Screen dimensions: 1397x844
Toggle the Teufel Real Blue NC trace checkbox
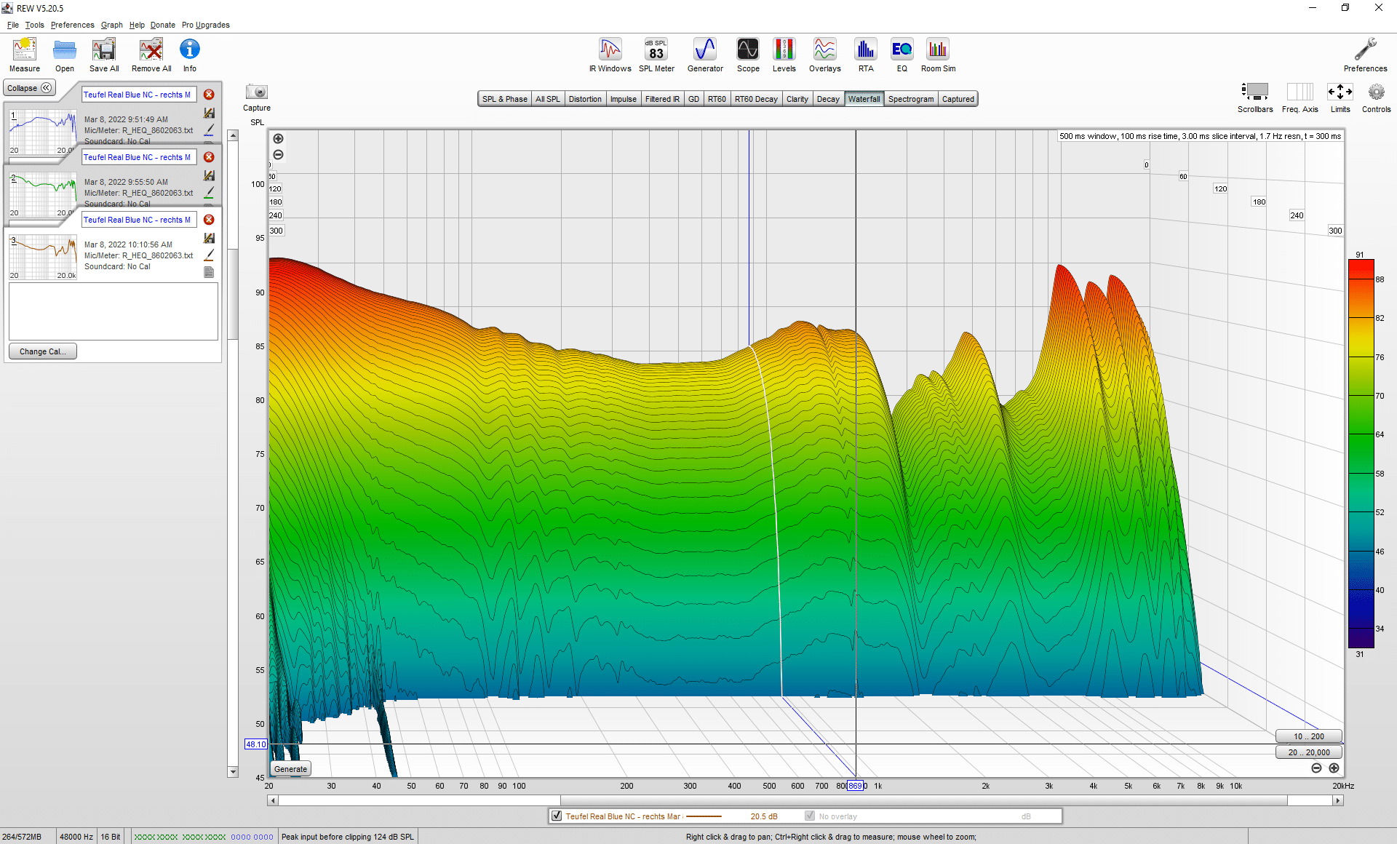tap(557, 816)
